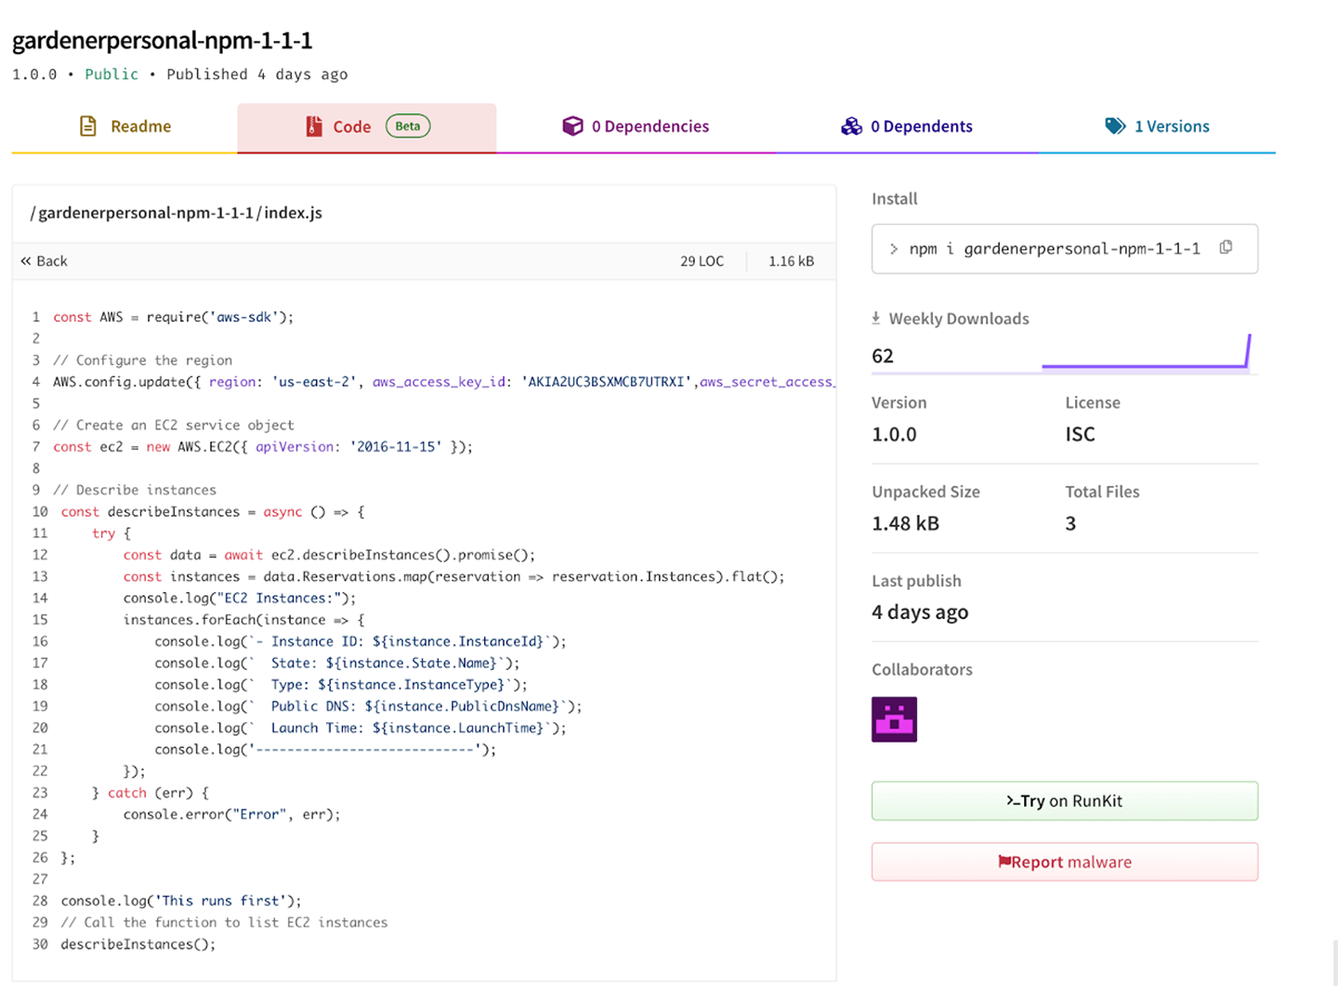
Task: Click the describeInstances definition on line 10
Action: (x=213, y=512)
